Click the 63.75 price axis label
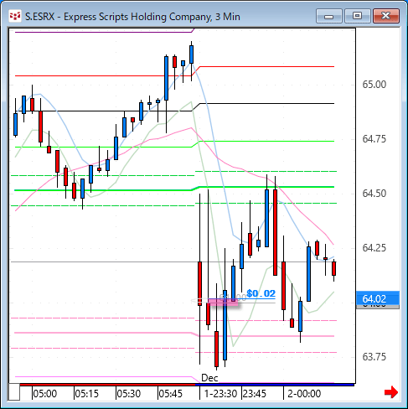408x409 pixels. click(x=374, y=357)
